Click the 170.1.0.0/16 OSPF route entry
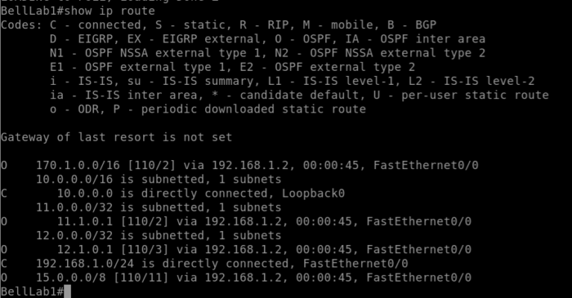572x298 pixels. [x=239, y=165]
